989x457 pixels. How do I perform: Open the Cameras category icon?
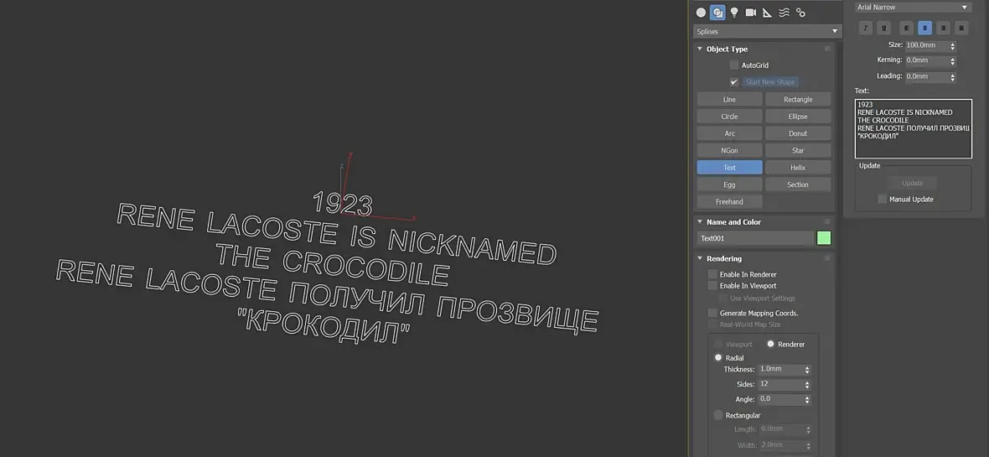tap(751, 13)
